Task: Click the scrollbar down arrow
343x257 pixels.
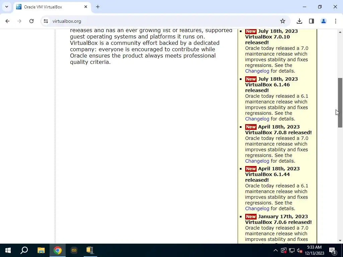Action: (x=340, y=241)
